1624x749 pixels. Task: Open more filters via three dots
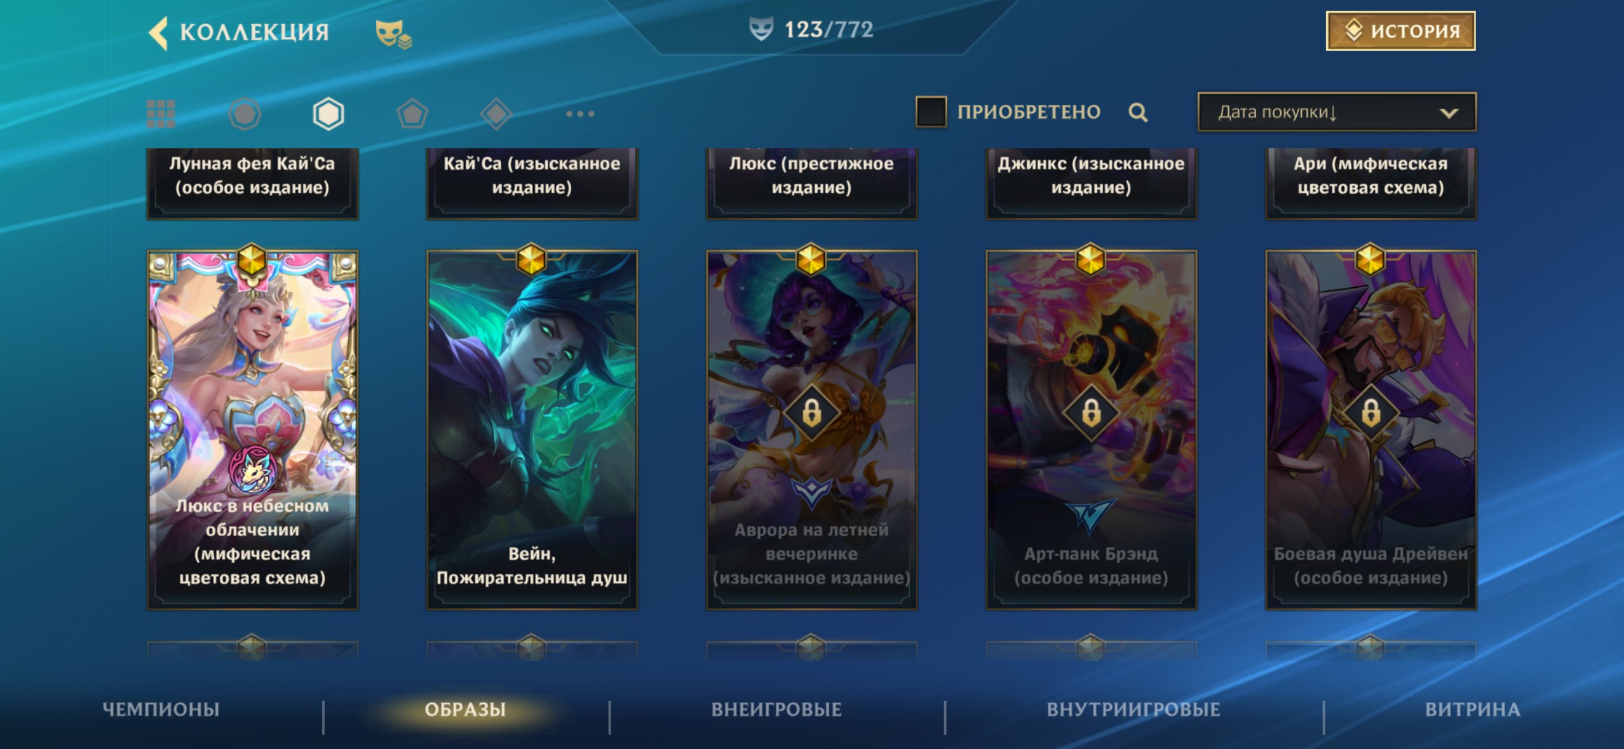[580, 114]
